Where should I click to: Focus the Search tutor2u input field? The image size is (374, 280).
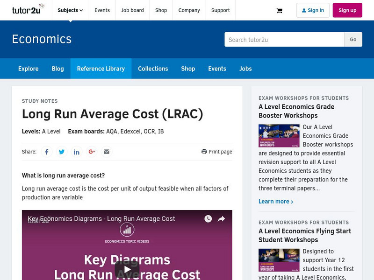click(284, 40)
